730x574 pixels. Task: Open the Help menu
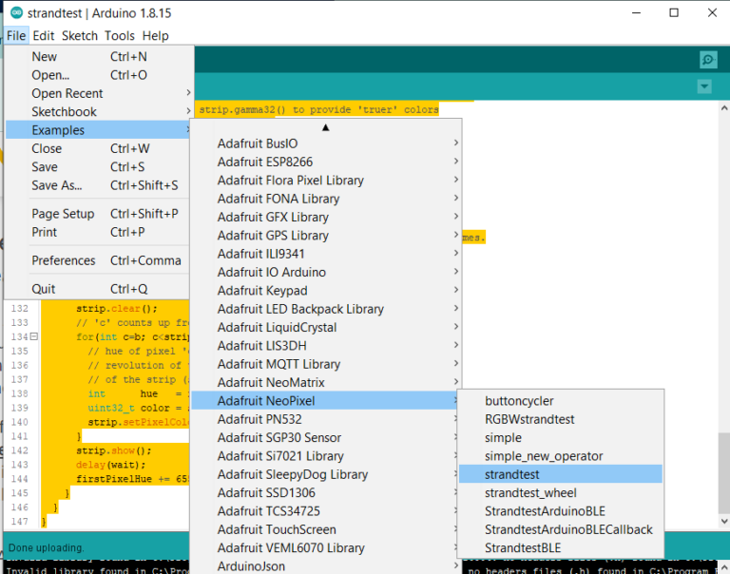[156, 35]
